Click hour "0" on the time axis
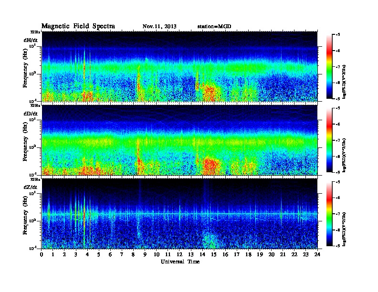378x292 pixels. click(42, 254)
